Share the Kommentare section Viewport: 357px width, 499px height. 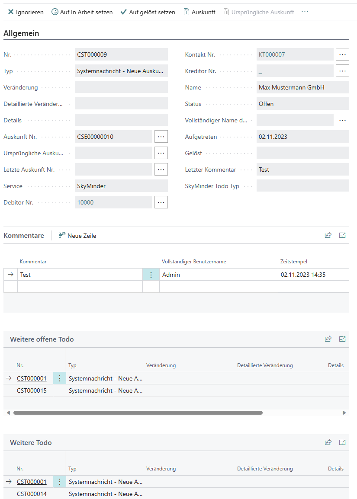pyautogui.click(x=328, y=236)
